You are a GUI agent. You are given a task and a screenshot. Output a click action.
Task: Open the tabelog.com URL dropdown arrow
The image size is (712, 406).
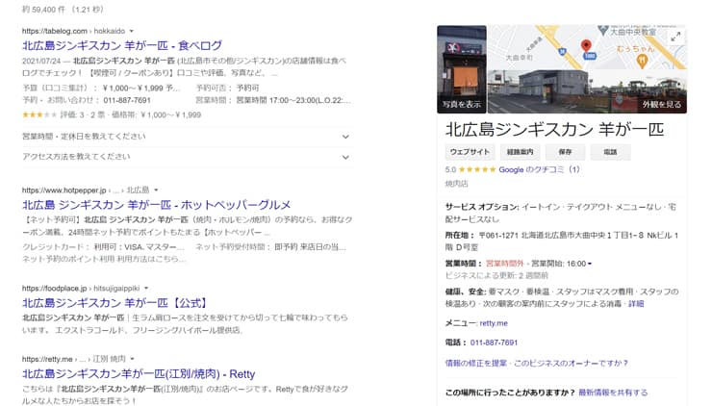point(132,31)
